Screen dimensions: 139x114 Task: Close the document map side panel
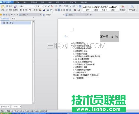34,18
